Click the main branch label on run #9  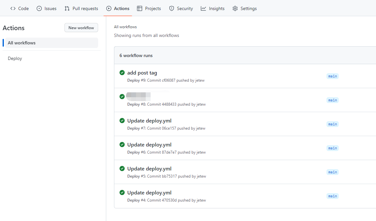333,76
